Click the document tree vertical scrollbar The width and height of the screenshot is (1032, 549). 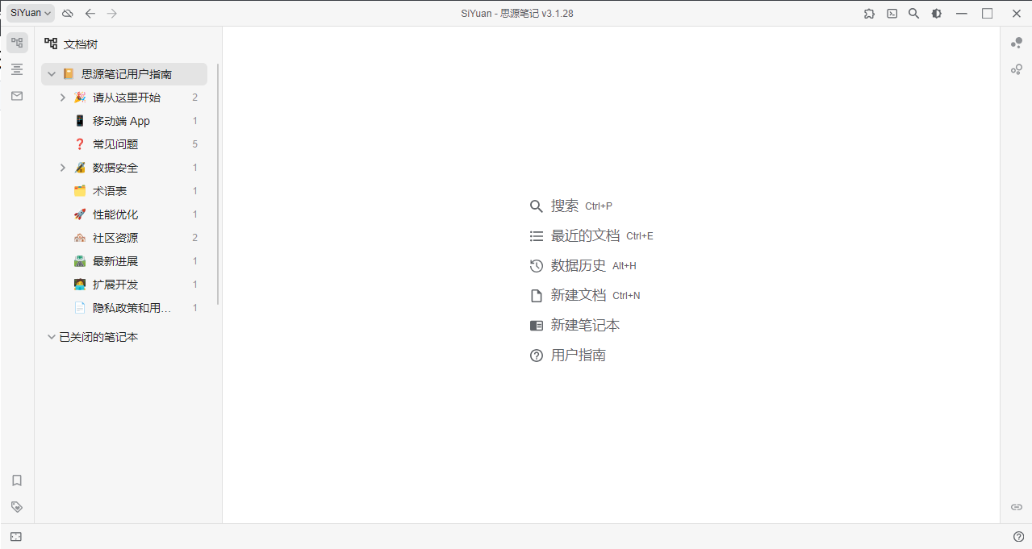[218, 184]
